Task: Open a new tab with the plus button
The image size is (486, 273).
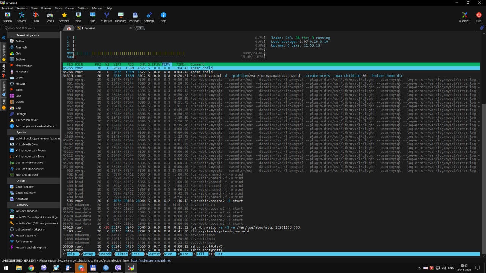Action: 140,28
